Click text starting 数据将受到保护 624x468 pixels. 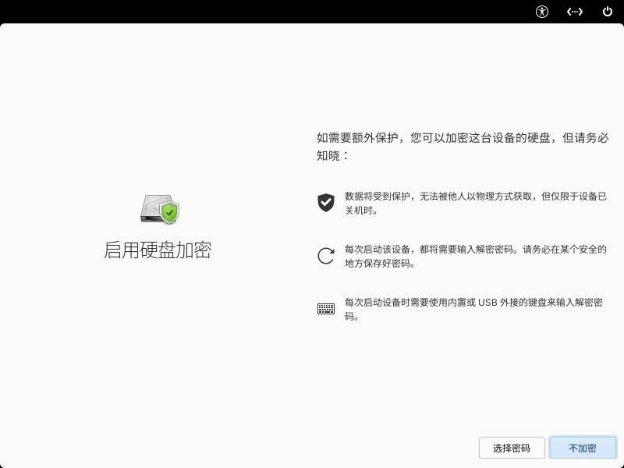click(476, 203)
